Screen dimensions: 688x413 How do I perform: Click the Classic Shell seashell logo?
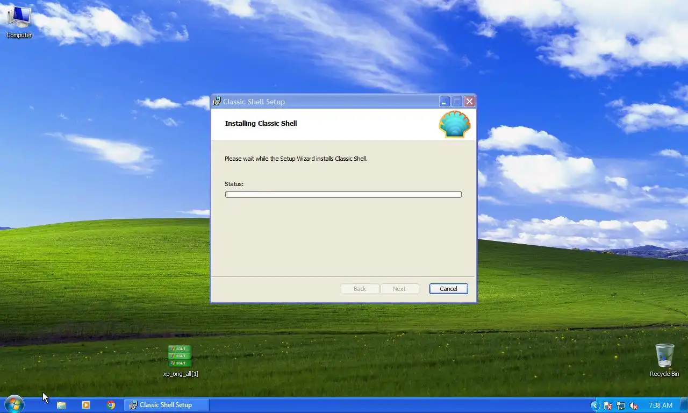coord(455,124)
